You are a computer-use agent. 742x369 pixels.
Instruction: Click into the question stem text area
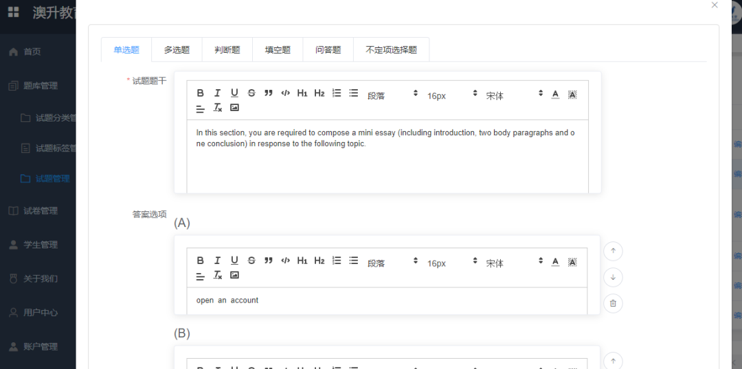[387, 156]
